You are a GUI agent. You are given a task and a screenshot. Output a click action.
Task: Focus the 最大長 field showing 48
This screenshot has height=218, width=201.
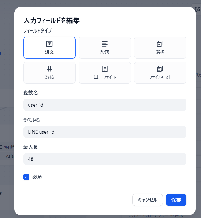click(105, 159)
